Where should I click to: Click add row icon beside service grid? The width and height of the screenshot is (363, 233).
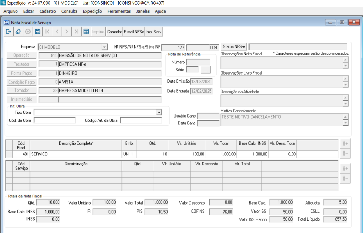pyautogui.click(x=345, y=169)
